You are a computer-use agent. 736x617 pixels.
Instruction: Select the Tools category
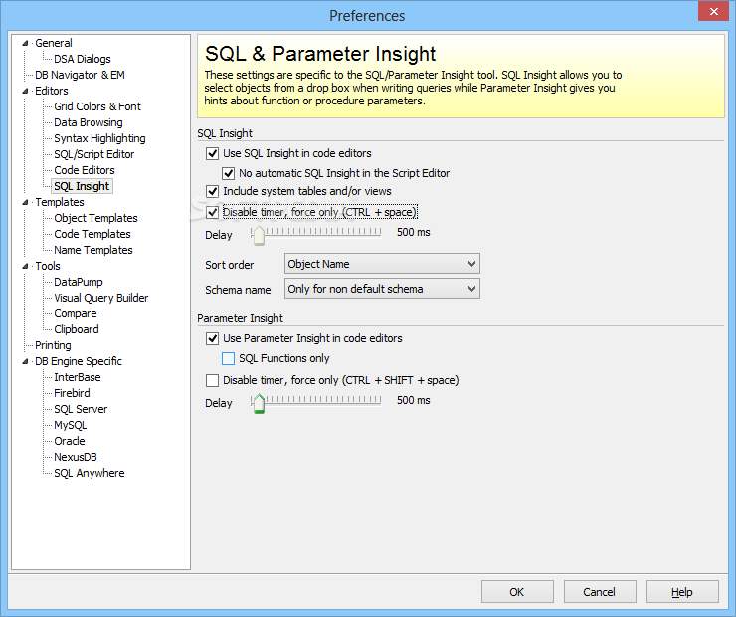(x=48, y=267)
